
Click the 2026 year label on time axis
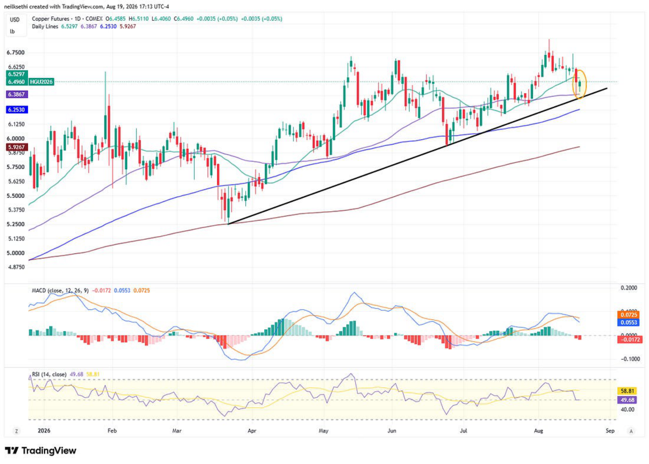click(44, 431)
